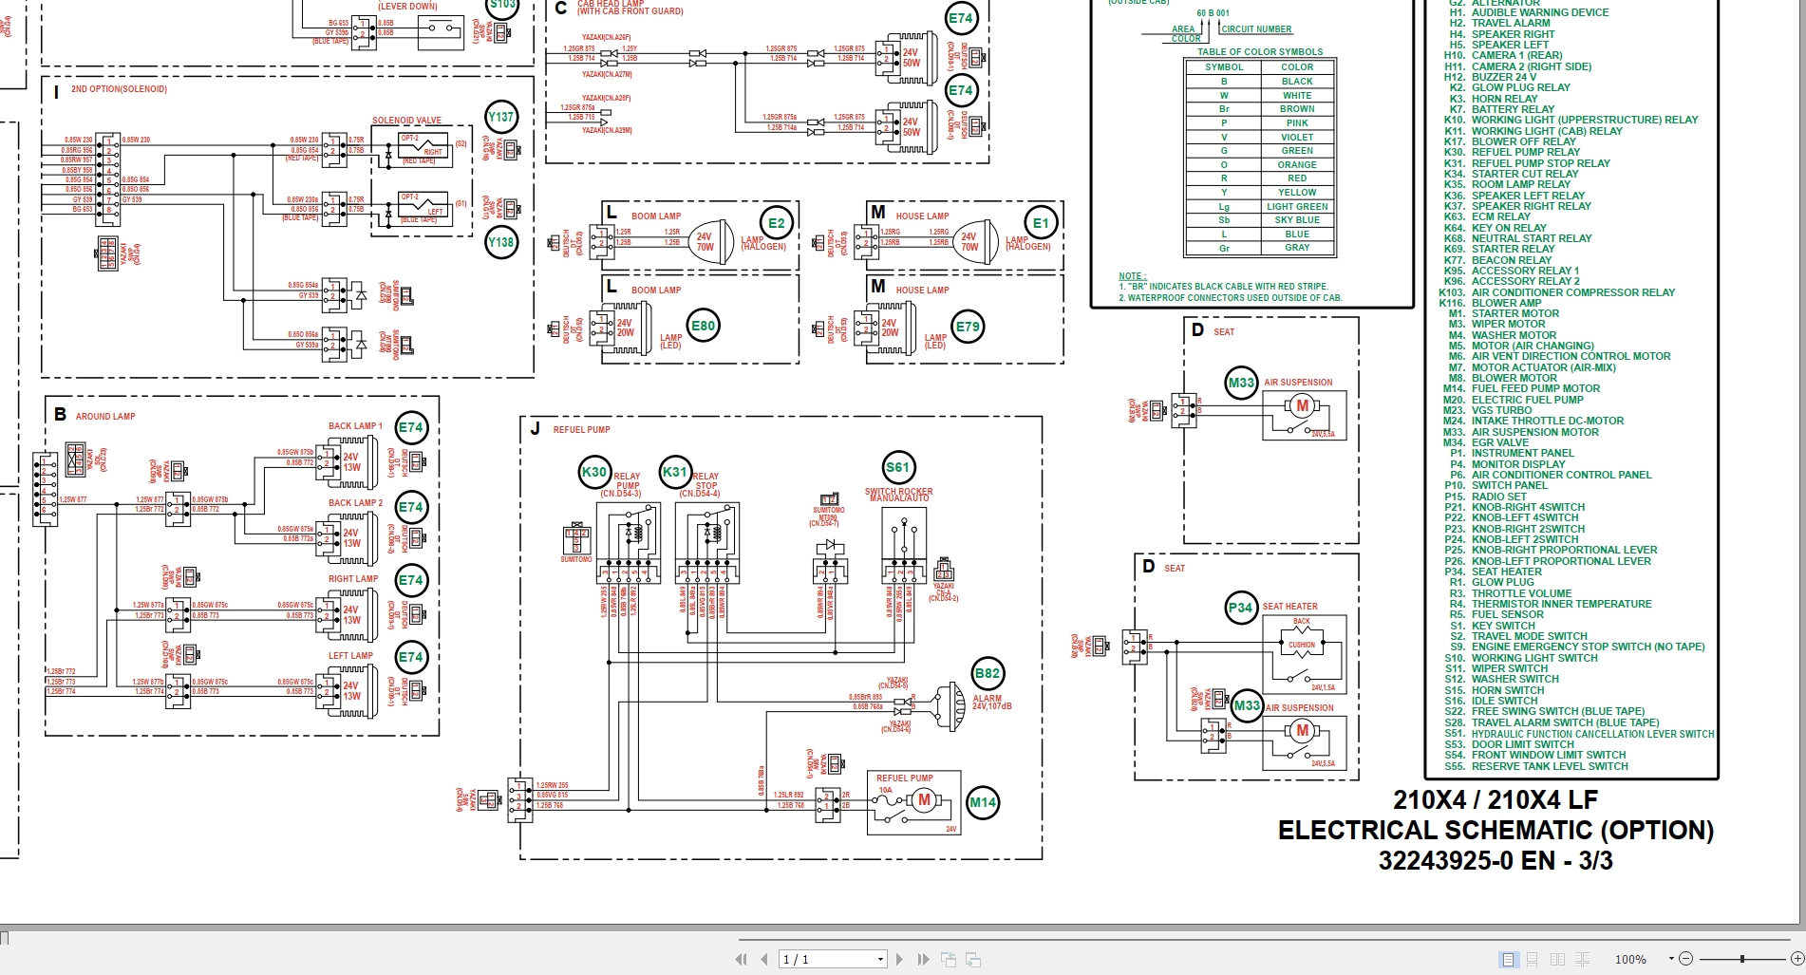
Task: Click the zoom slider handle
Action: [1742, 959]
